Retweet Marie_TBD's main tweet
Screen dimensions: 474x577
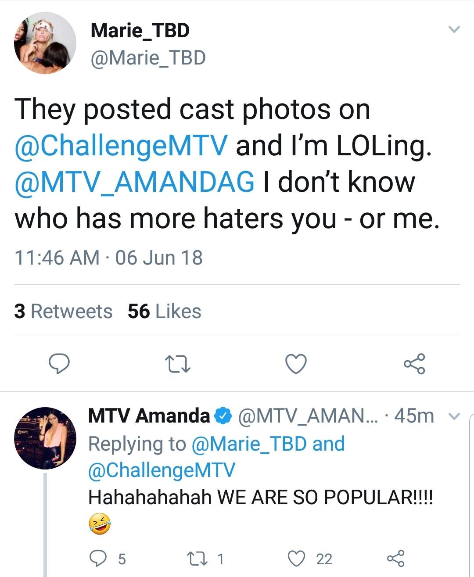(x=177, y=364)
